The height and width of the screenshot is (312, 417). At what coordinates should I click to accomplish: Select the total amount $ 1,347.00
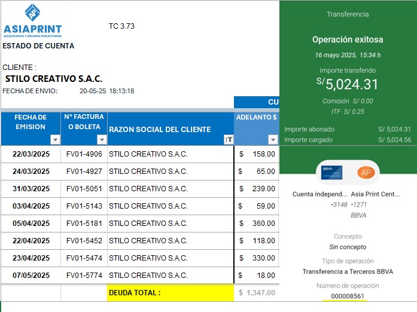pyautogui.click(x=257, y=293)
